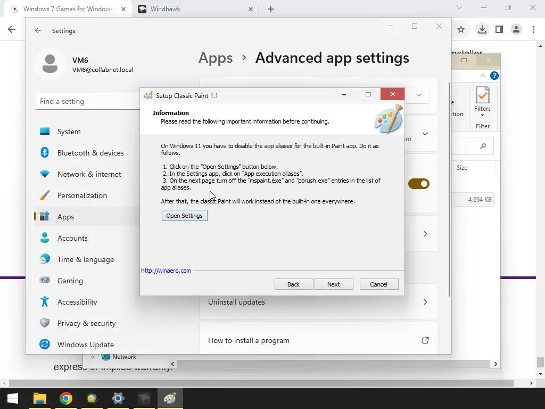Click help question mark in background window
Image resolution: width=545 pixels, height=409 pixels.
coord(494,76)
